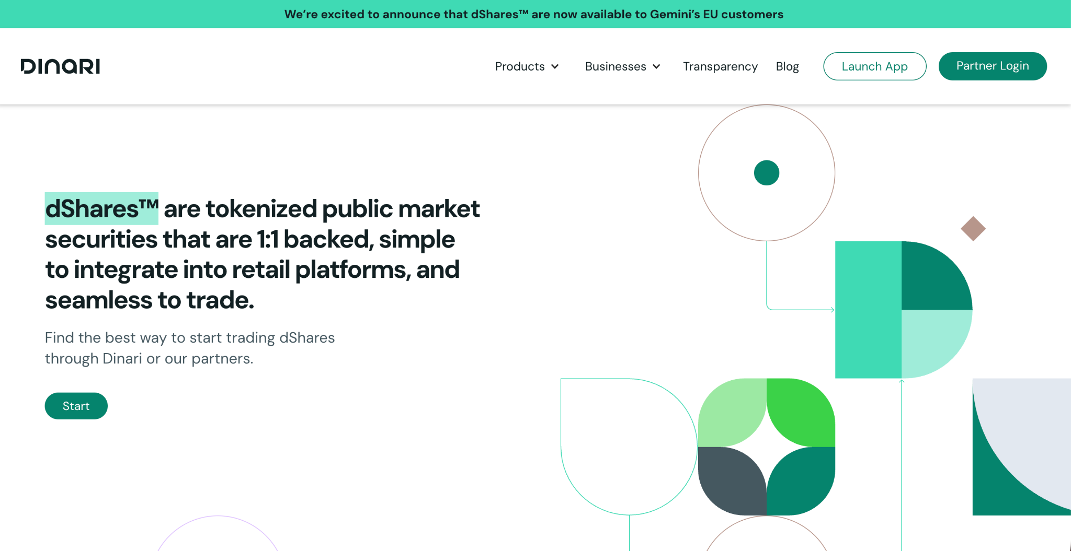The image size is (1071, 551).
Task: Click the 'Find the best way to start trading' text
Action: [x=189, y=348]
